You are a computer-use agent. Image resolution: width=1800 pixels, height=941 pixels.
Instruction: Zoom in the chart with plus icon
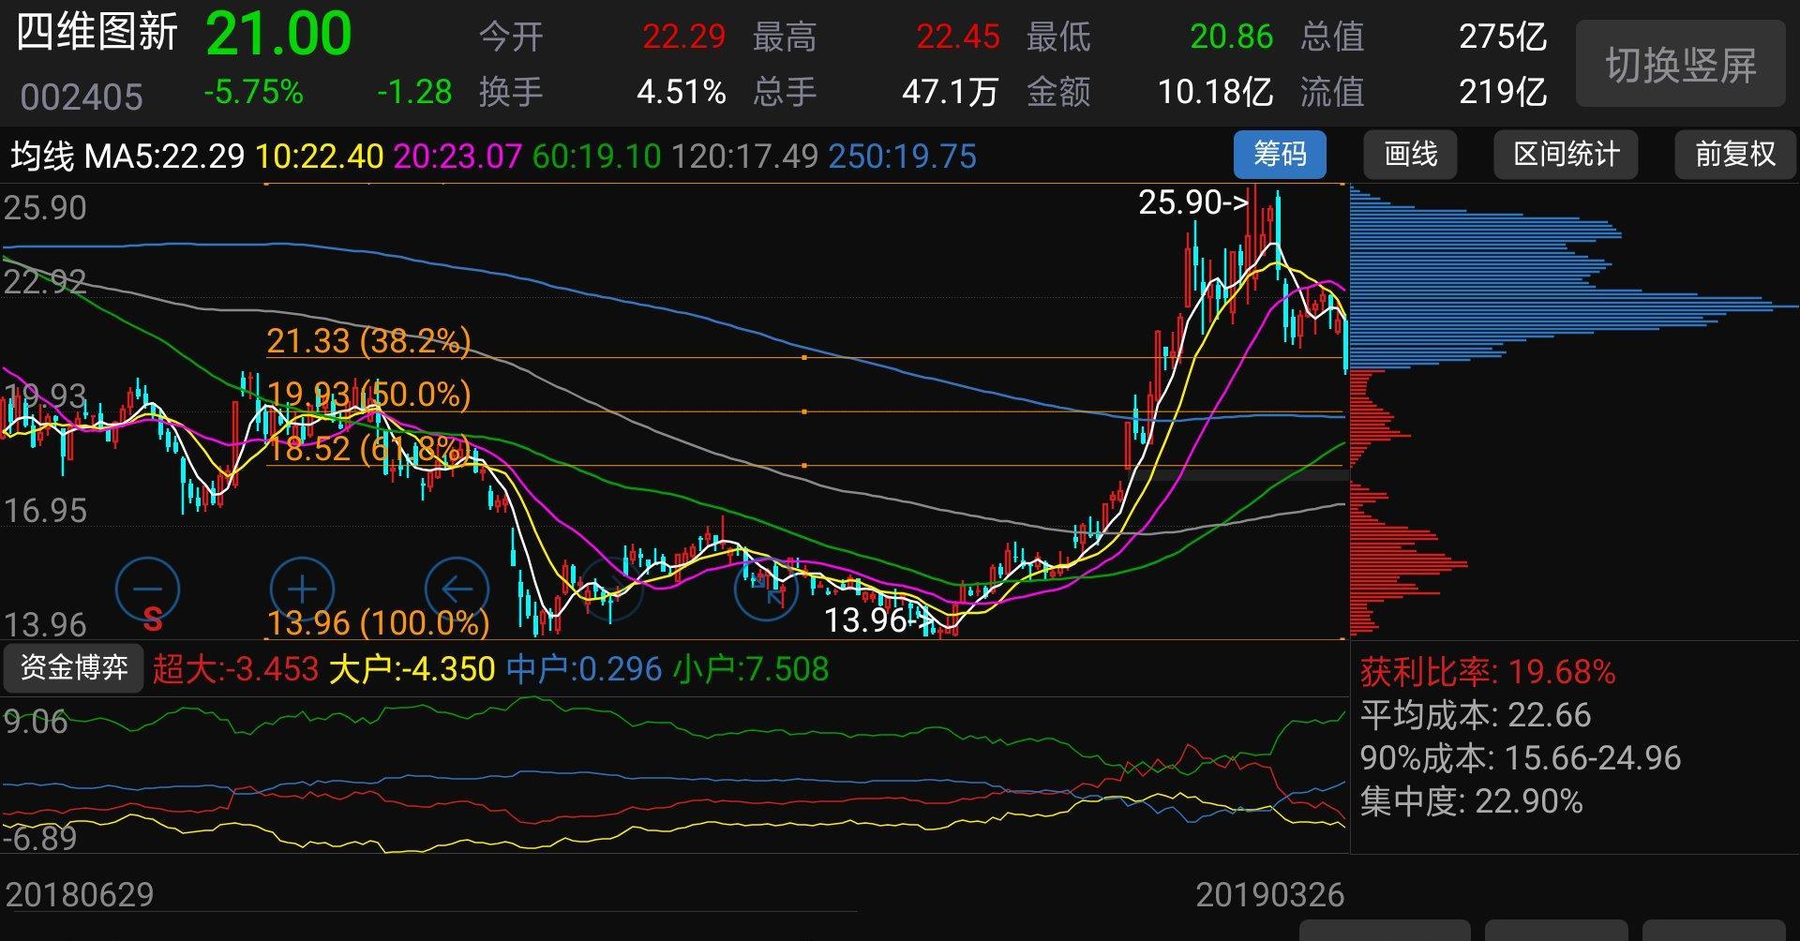pyautogui.click(x=302, y=589)
